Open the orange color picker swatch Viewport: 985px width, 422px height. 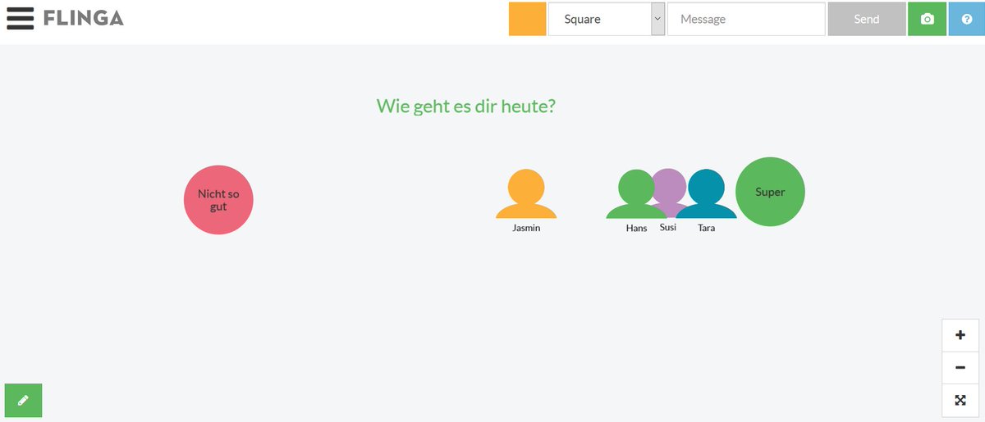527,19
